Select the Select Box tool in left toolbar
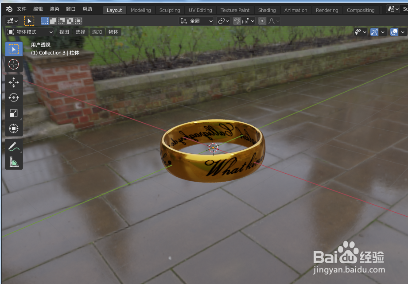The height and width of the screenshot is (284, 408). pos(14,49)
